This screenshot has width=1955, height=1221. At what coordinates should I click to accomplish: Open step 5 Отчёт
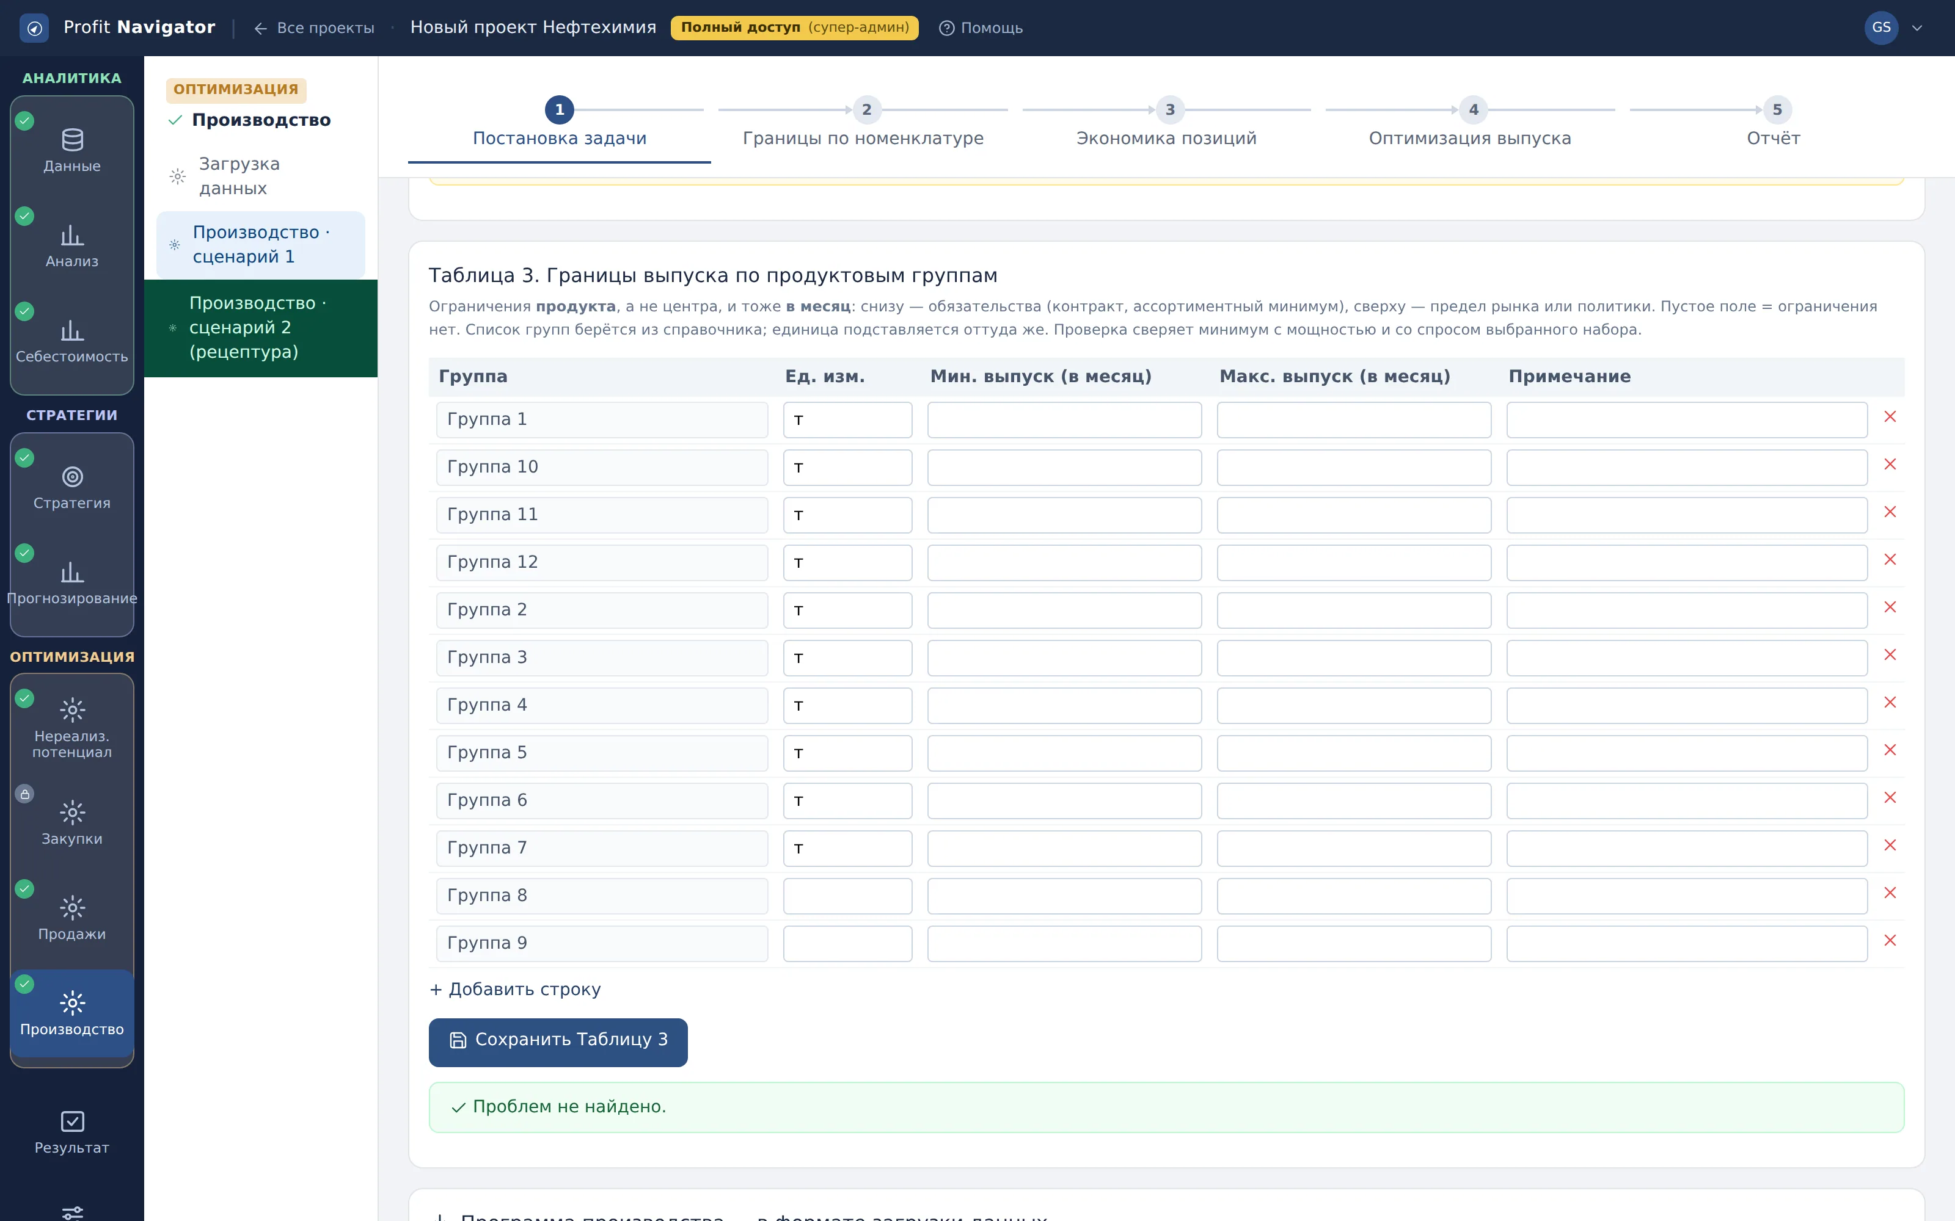click(1773, 123)
